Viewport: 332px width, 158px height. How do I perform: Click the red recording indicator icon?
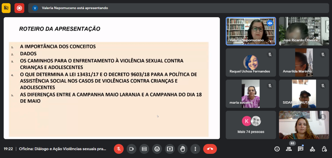(x=19, y=8)
